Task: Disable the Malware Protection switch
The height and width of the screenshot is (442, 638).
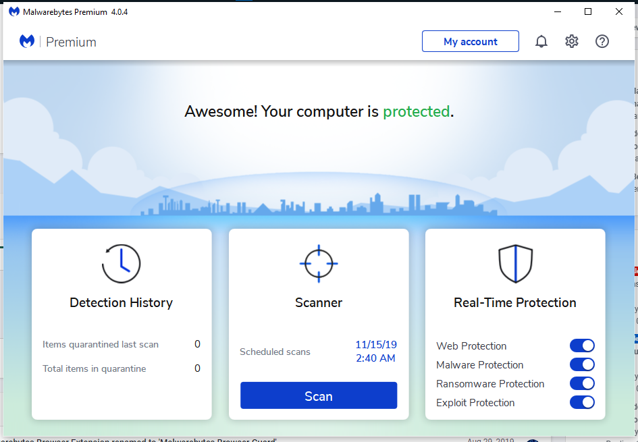Action: 582,364
